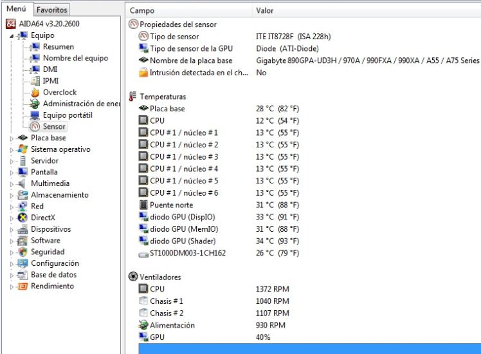Open Administración de energía icon
The image size is (481, 354).
coord(35,104)
